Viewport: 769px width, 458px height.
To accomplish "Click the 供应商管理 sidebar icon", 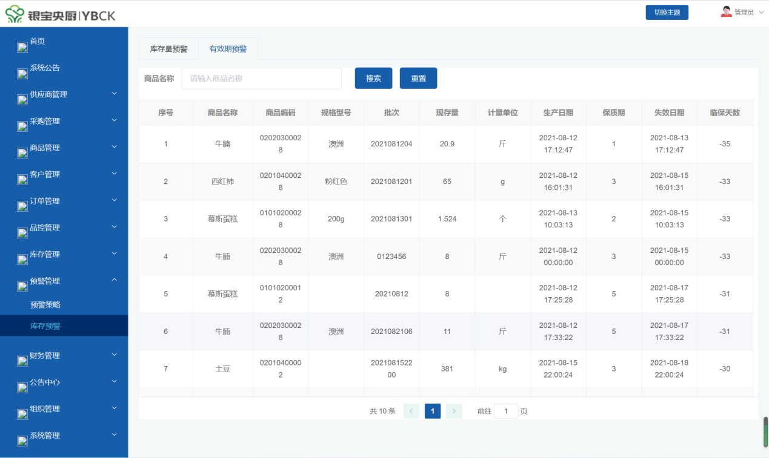I will coord(22,100).
